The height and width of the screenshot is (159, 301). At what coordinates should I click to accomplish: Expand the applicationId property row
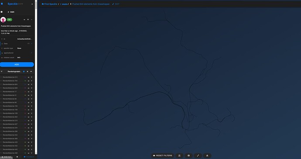click(x=17, y=53)
